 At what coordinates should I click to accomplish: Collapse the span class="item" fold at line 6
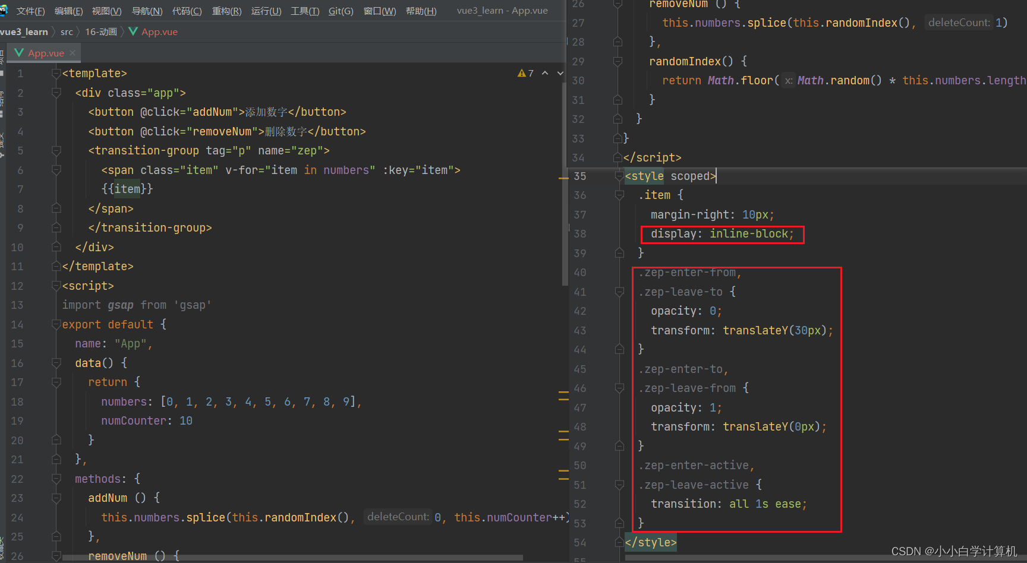click(56, 170)
